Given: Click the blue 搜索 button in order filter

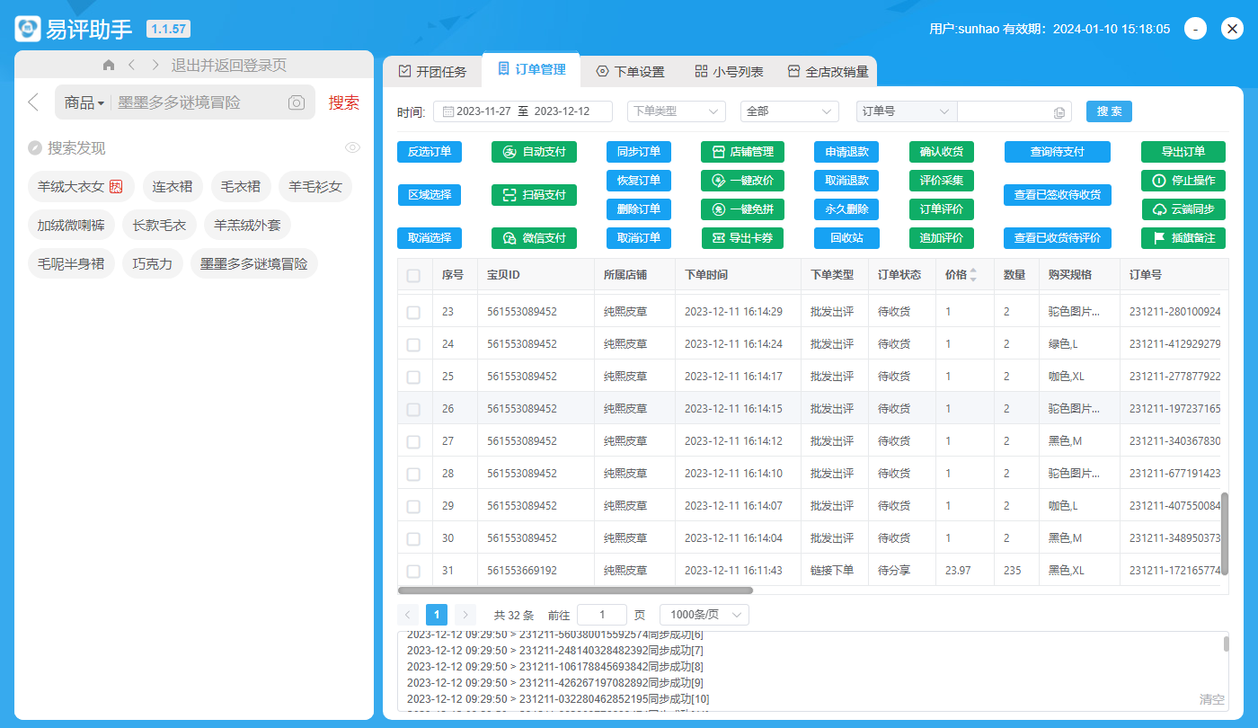Looking at the screenshot, I should tap(1109, 111).
